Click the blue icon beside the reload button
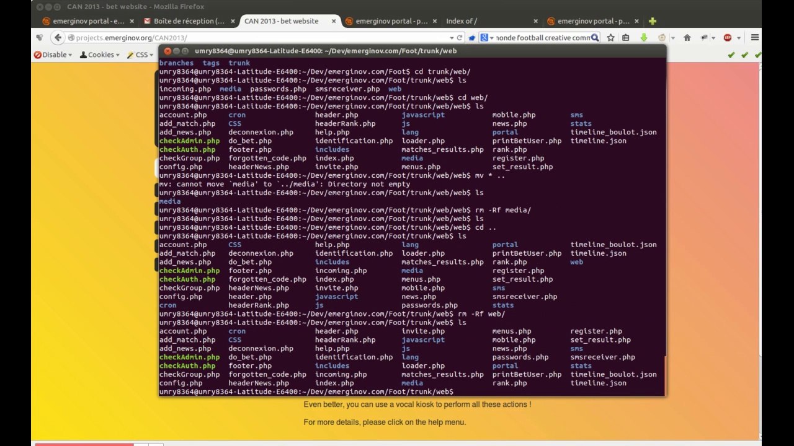 (x=472, y=38)
